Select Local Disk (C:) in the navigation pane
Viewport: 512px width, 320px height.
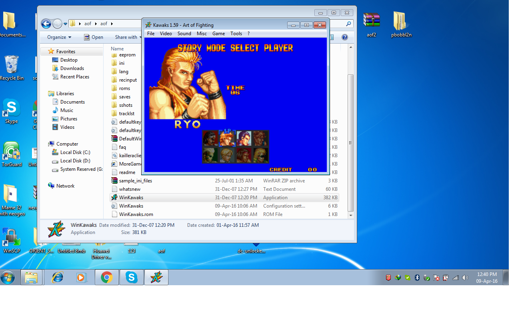75,152
